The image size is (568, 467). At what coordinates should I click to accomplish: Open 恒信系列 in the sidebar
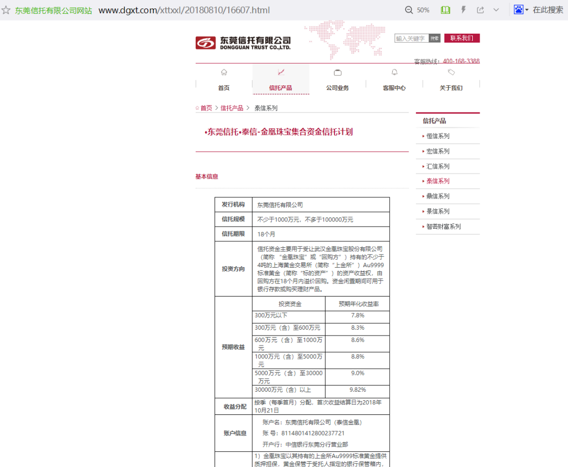click(438, 136)
